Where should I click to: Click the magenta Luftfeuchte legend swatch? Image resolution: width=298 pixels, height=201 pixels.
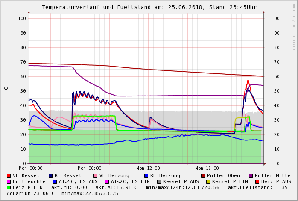click(9, 181)
